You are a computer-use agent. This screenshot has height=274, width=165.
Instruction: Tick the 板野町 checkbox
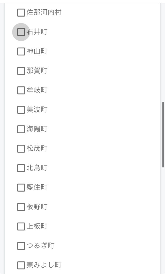[x=21, y=207]
